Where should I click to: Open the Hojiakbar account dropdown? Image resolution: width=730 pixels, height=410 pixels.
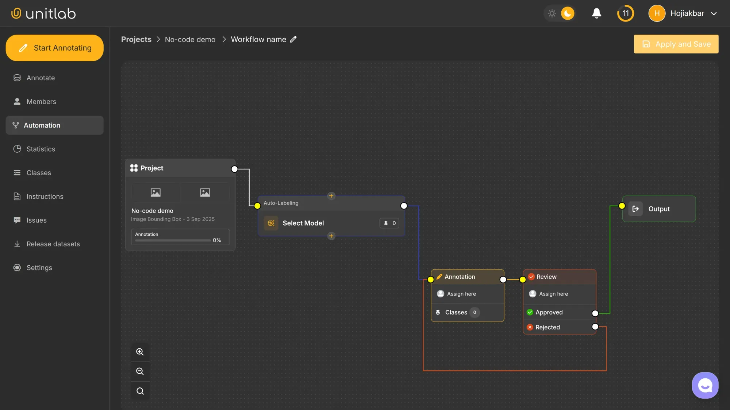pyautogui.click(x=684, y=13)
